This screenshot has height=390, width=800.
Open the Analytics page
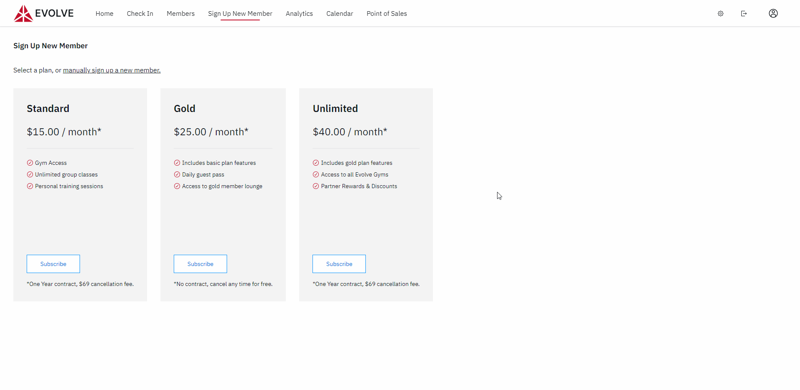(299, 13)
